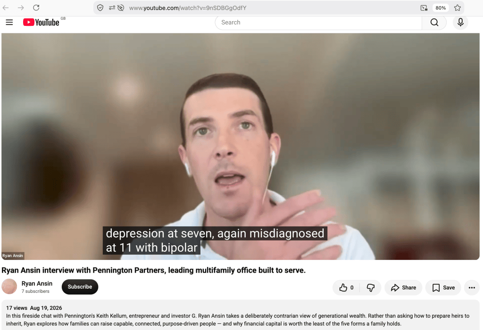Bookmark this page with the star icon
This screenshot has height=330, width=483.
tap(458, 8)
